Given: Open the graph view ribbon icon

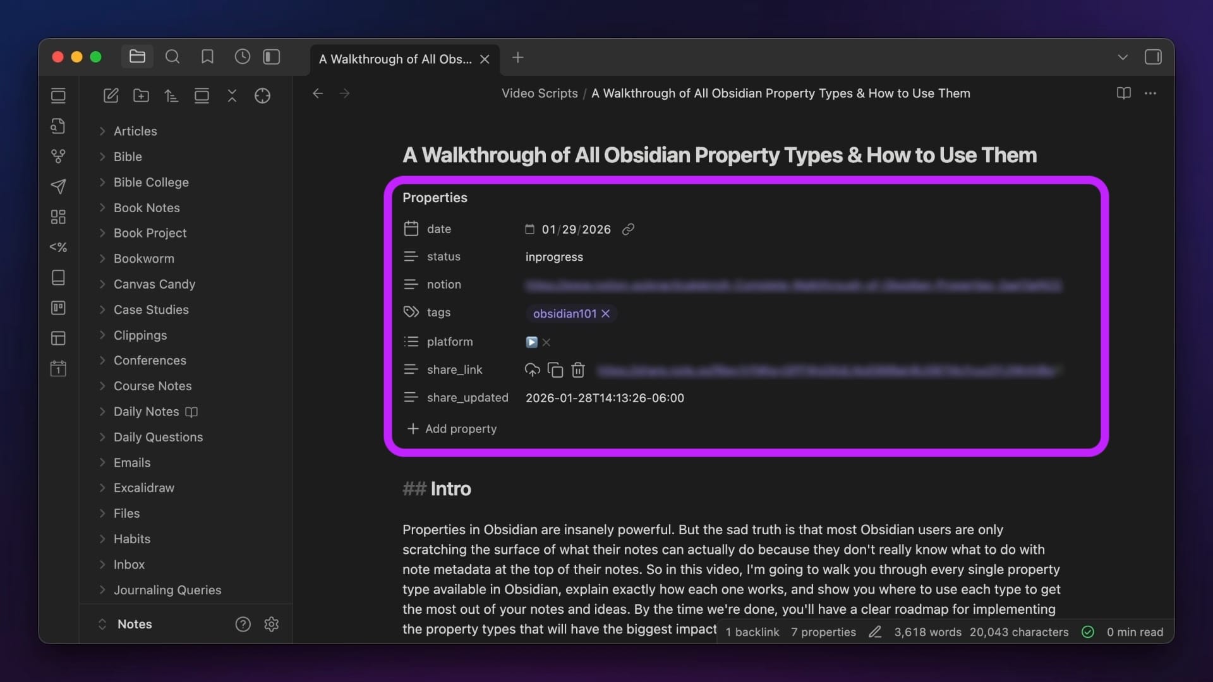Looking at the screenshot, I should click(58, 156).
